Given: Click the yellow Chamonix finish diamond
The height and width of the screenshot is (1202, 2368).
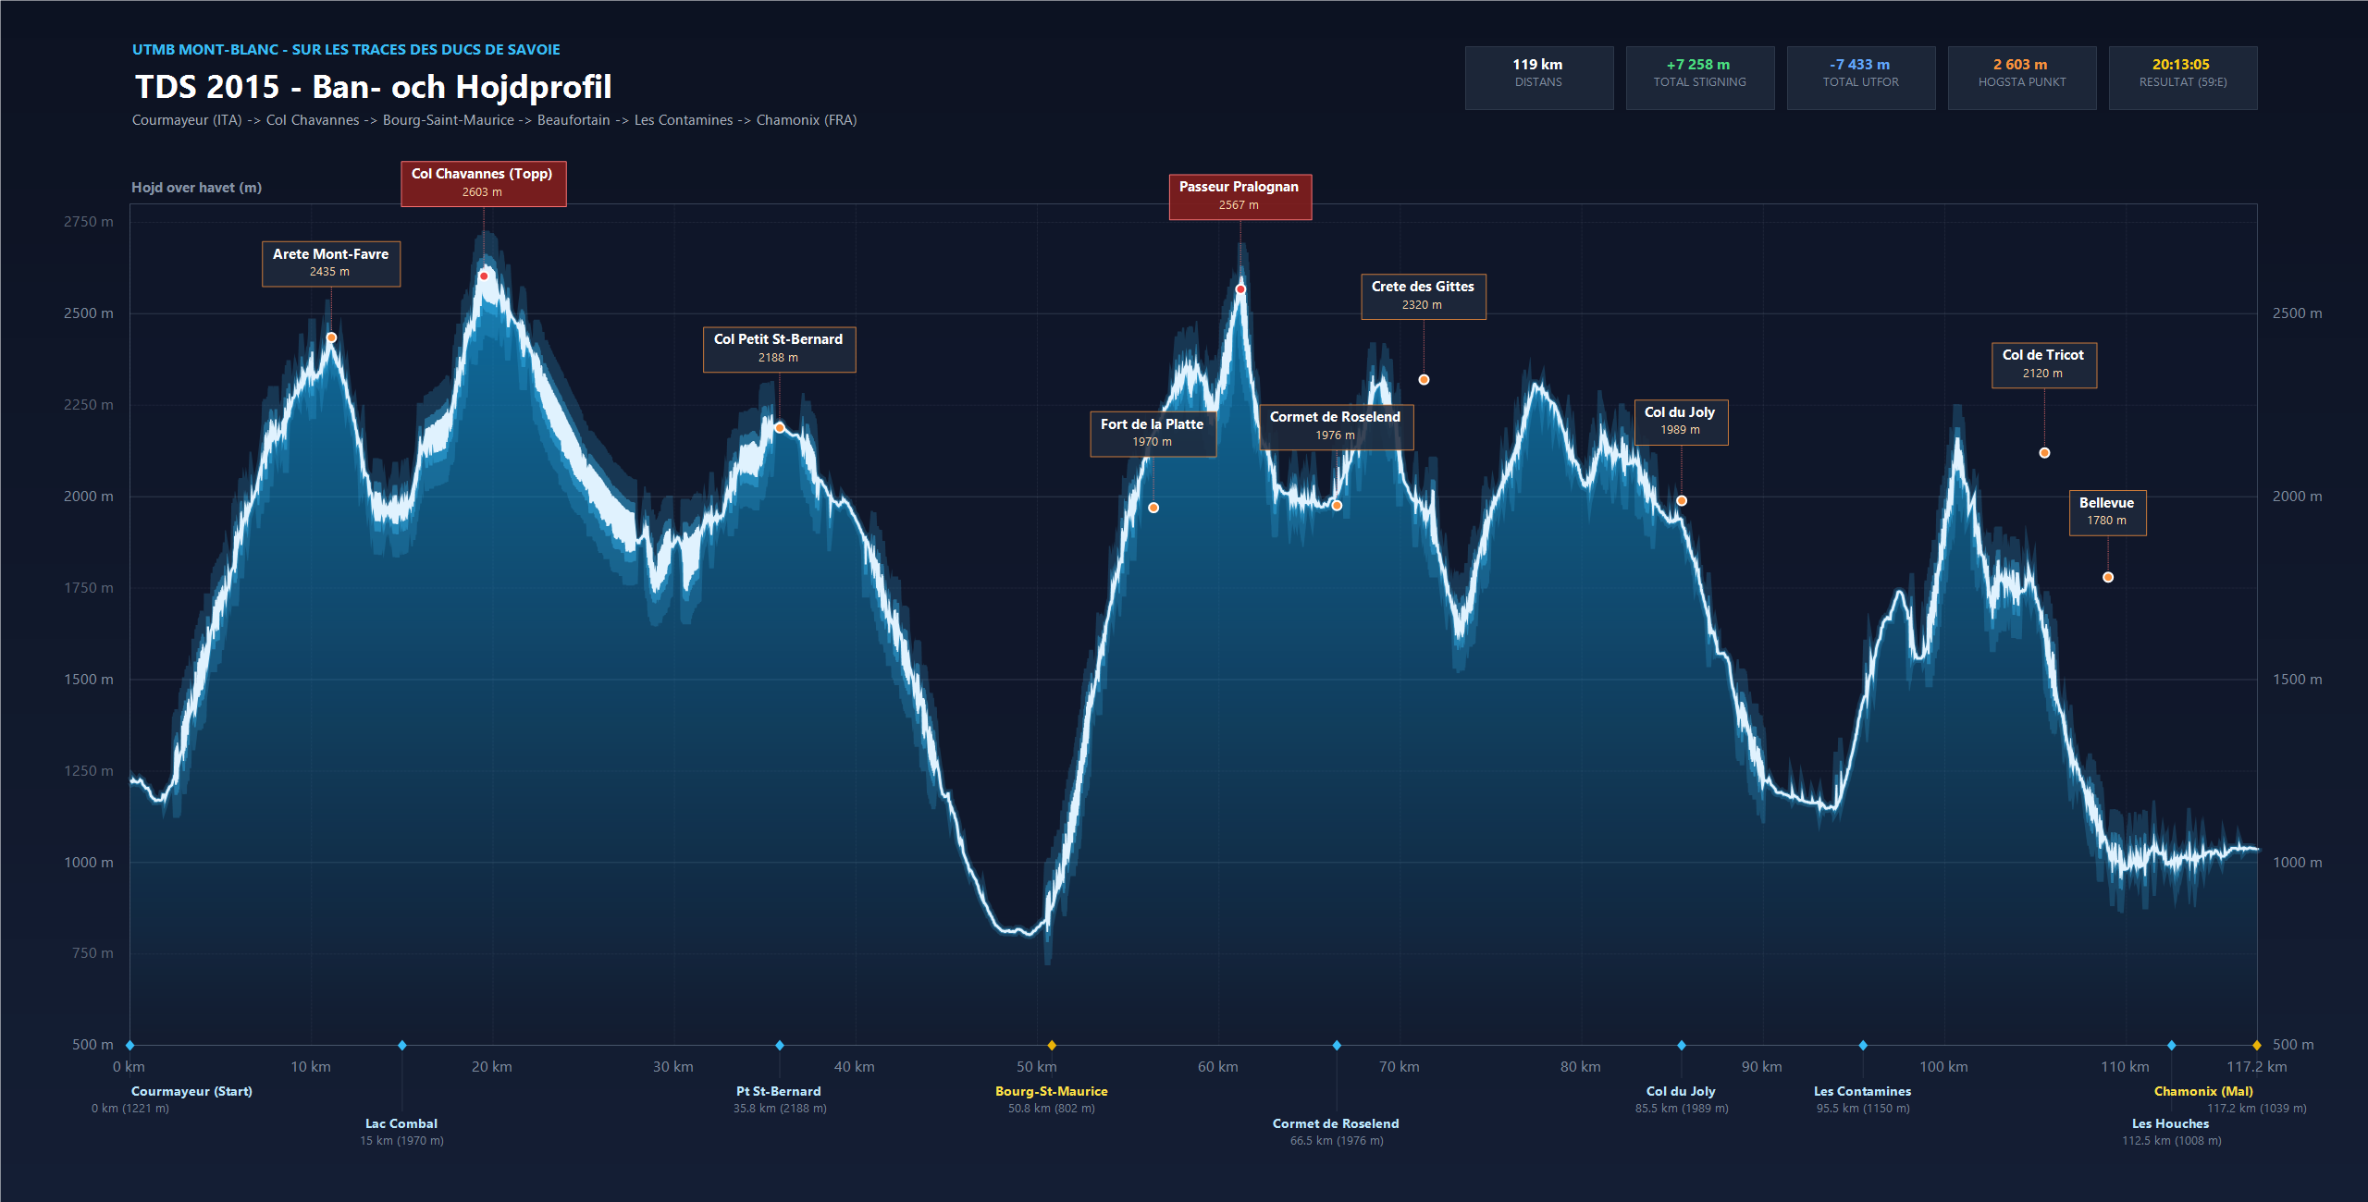Looking at the screenshot, I should (2257, 1045).
